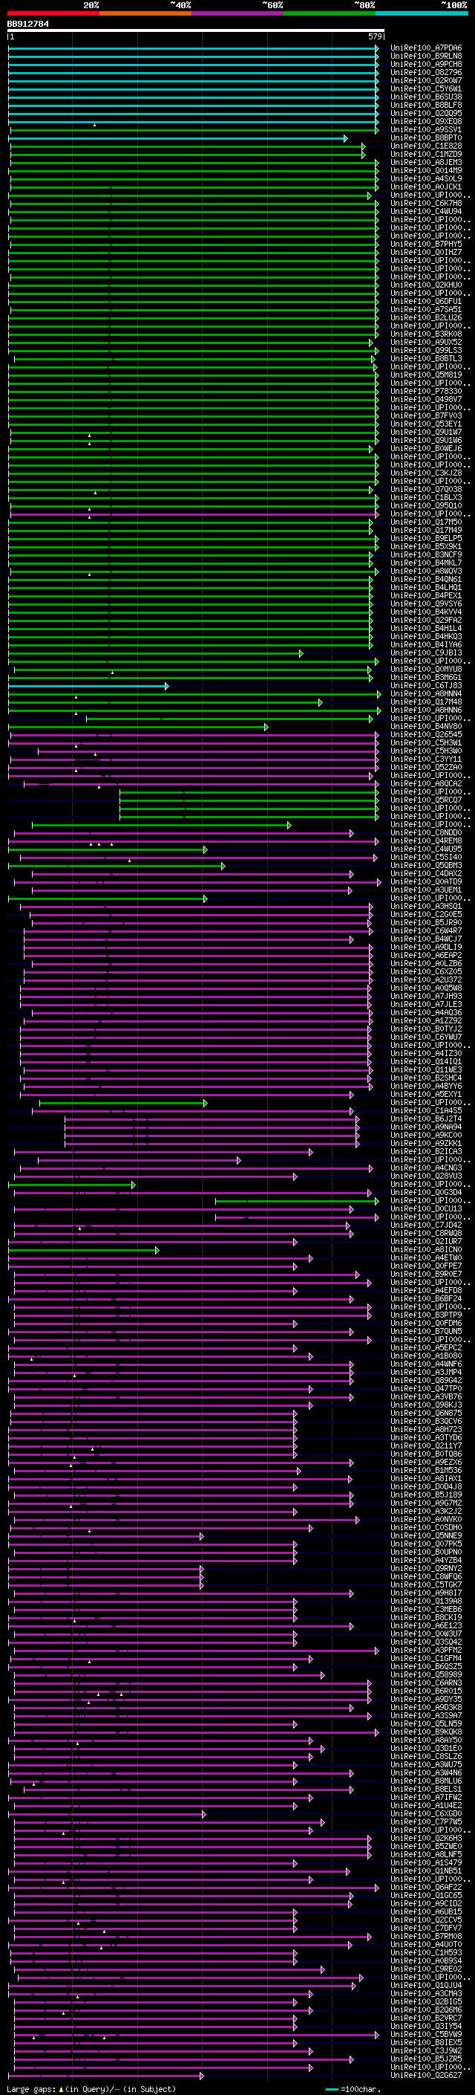Screen dimensions: 475x2095
Task: Select UniRef100_Q4REM8 hit
Action: pyautogui.click(x=426, y=841)
